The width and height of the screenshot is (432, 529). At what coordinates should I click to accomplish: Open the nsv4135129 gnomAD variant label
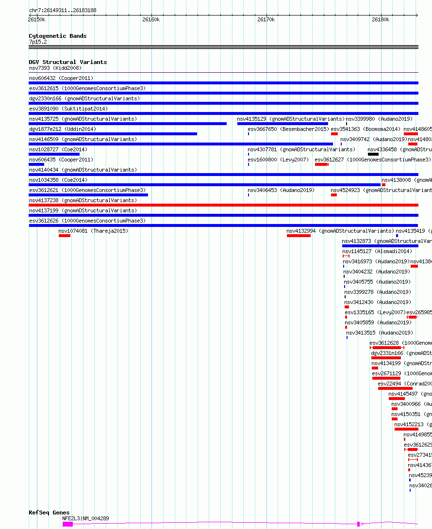291,119
